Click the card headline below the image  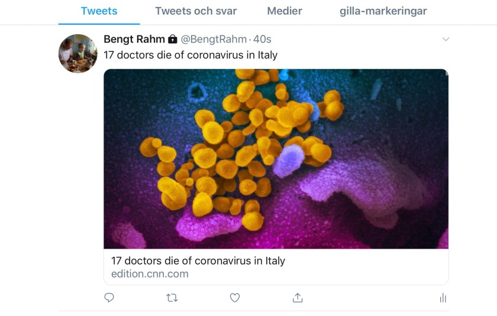198,260
